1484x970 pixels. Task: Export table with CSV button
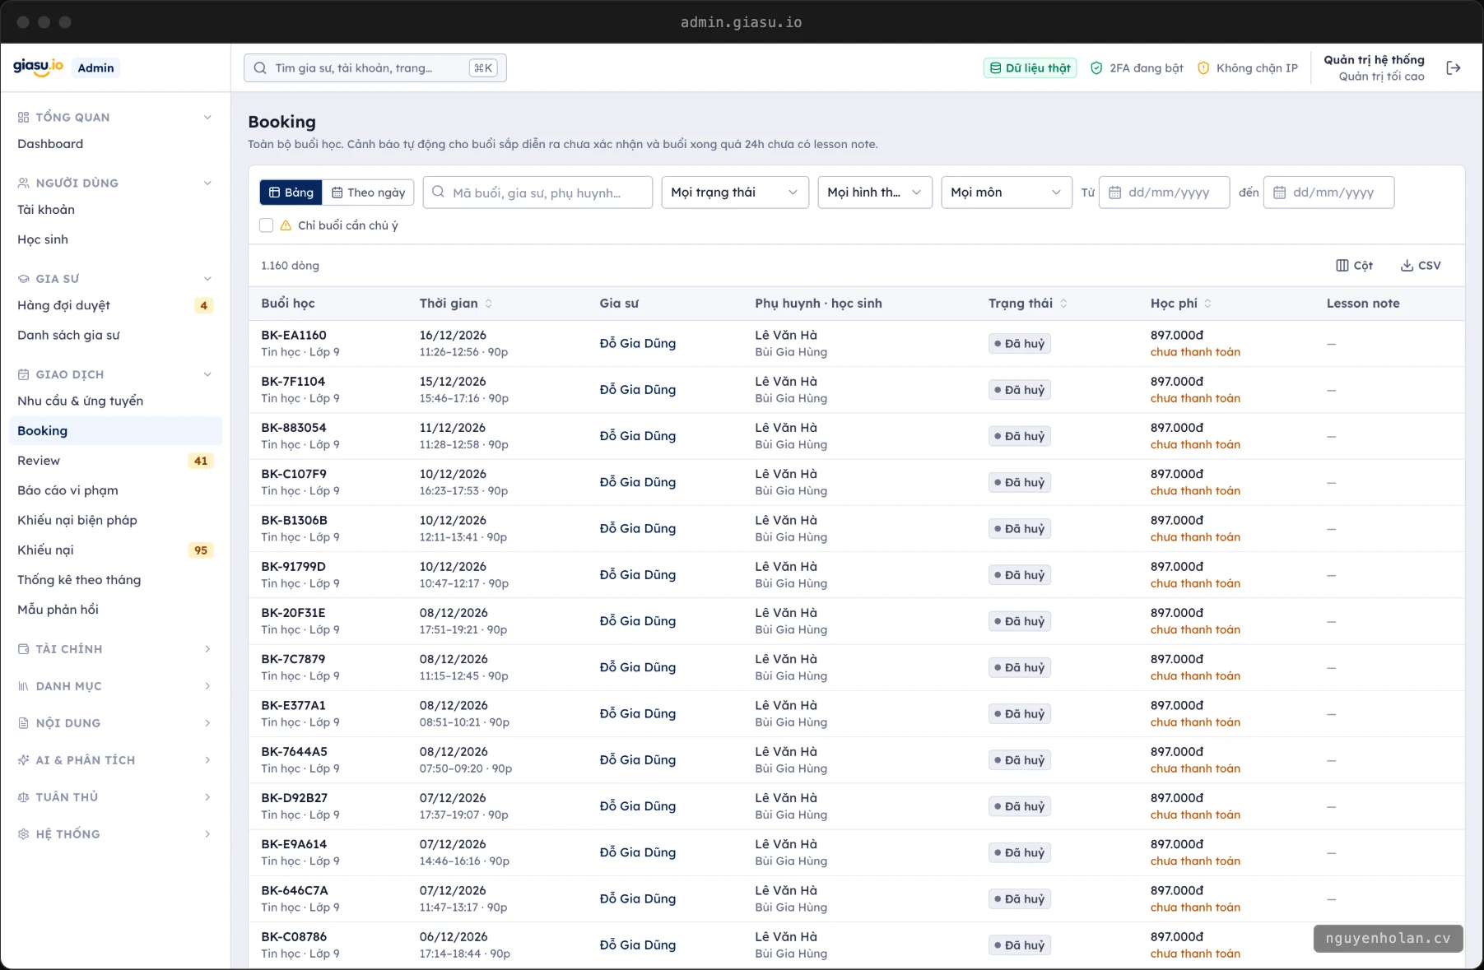click(x=1421, y=266)
